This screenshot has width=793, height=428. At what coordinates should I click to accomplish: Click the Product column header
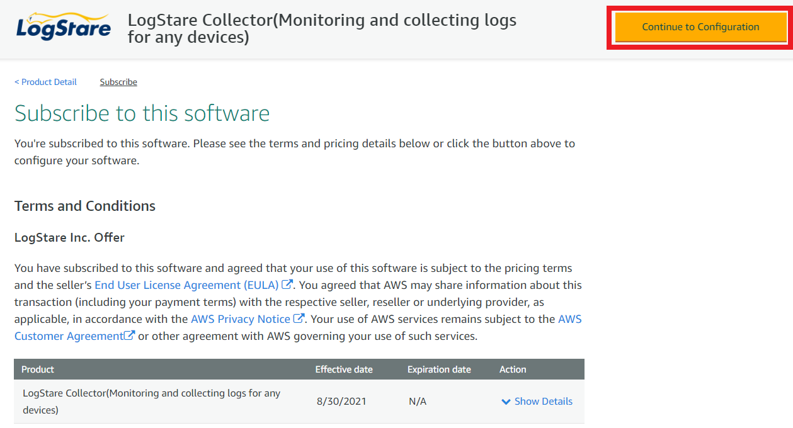38,369
